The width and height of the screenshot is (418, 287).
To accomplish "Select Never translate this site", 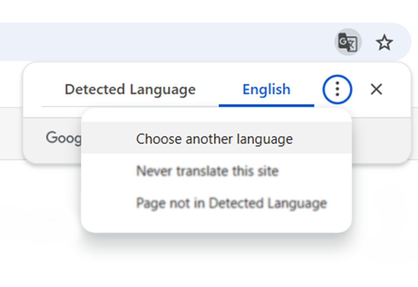I will pos(207,171).
